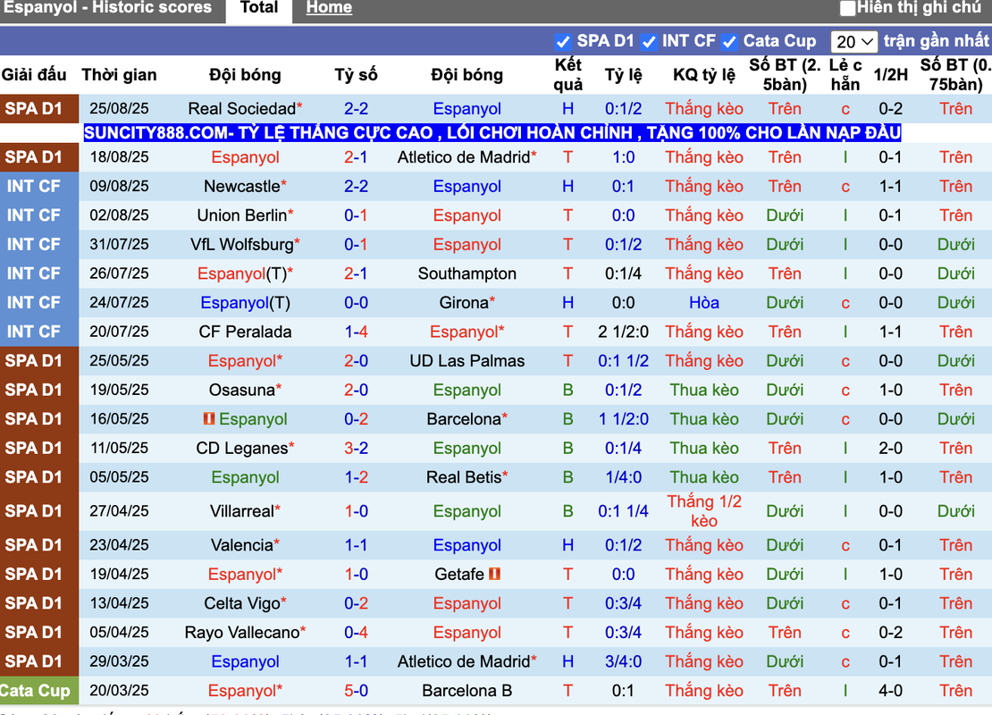The width and height of the screenshot is (992, 715).
Task: Click INT CF label on 09/08/25 row
Action: point(34,186)
